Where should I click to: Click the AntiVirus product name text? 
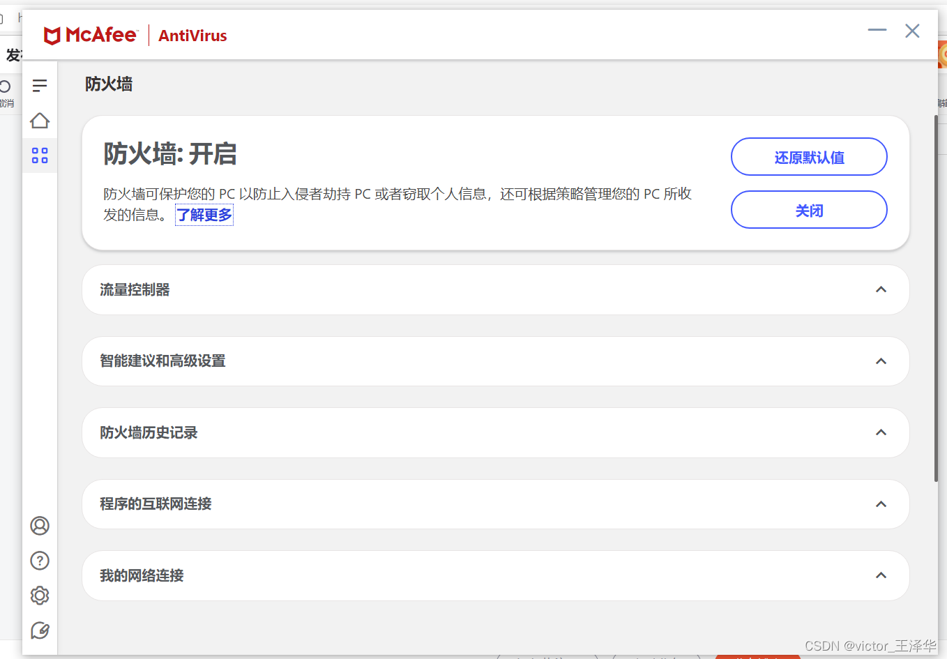point(192,36)
